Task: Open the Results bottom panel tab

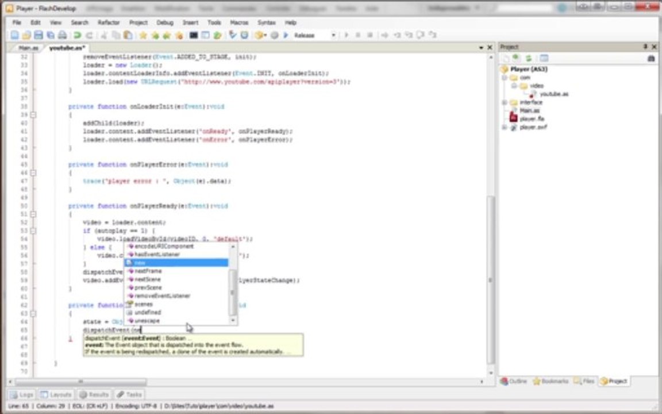Action: [94, 394]
